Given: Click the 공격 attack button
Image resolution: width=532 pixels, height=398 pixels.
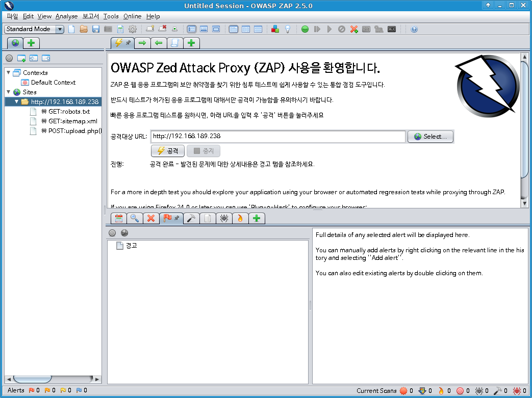Looking at the screenshot, I should [168, 151].
